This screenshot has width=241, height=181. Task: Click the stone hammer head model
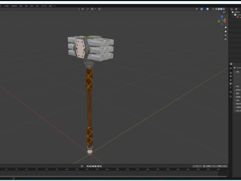click(91, 48)
